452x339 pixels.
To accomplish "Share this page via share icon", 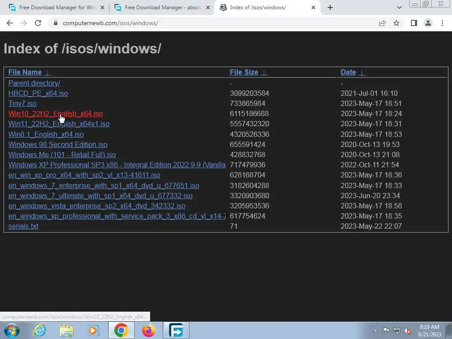I will (382, 23).
